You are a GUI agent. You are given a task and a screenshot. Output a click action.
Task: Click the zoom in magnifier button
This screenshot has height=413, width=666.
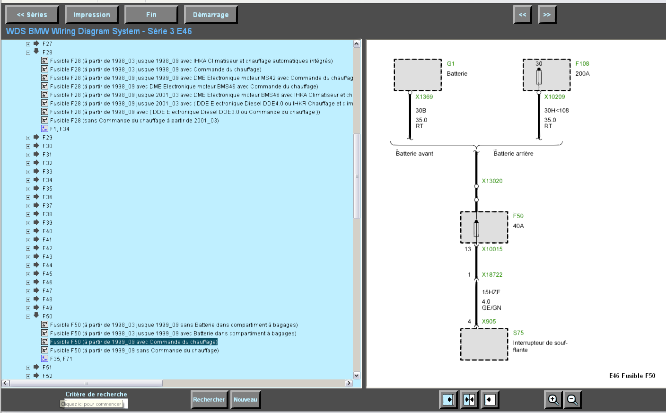pyautogui.click(x=553, y=400)
